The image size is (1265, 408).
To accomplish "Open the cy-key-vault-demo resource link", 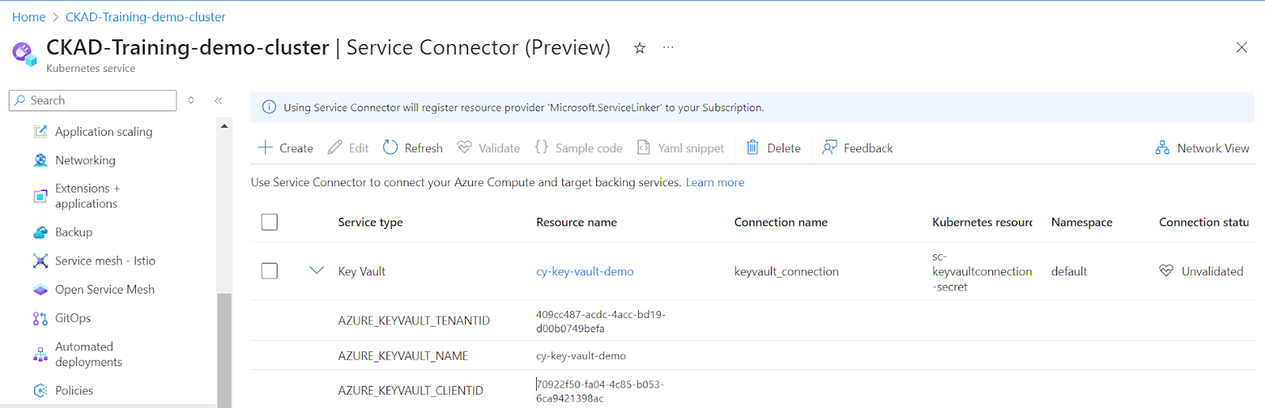I will click(585, 271).
